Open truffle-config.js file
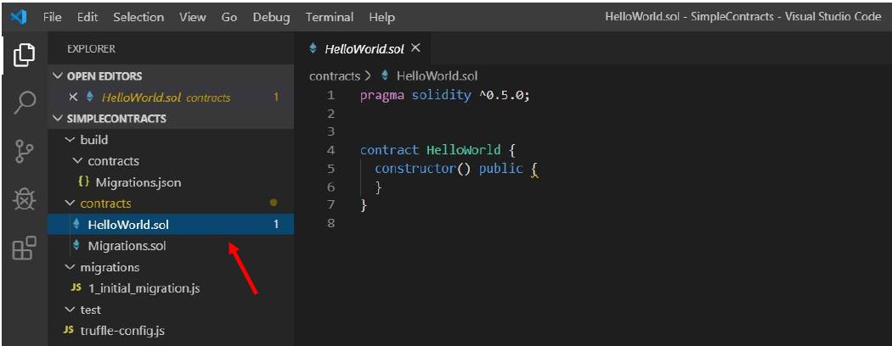The width and height of the screenshot is (892, 346). [x=121, y=331]
